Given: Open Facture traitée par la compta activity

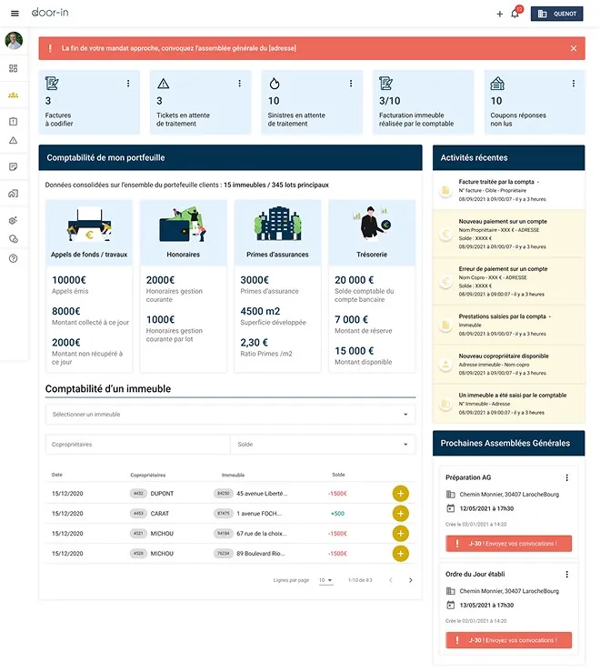Looking at the screenshot, I should (x=509, y=190).
